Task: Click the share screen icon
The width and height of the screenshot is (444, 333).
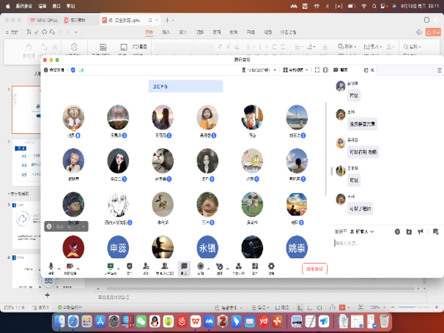Action: tap(111, 267)
